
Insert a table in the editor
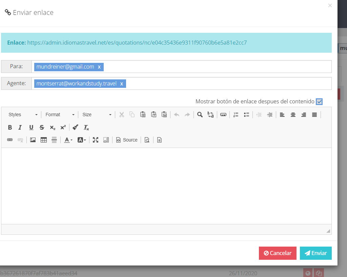tap(44, 140)
